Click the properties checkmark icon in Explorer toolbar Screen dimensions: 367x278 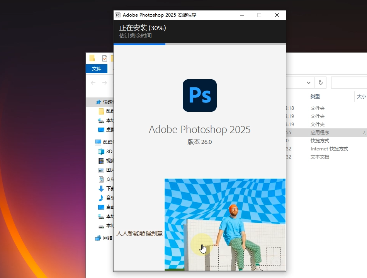click(105, 58)
